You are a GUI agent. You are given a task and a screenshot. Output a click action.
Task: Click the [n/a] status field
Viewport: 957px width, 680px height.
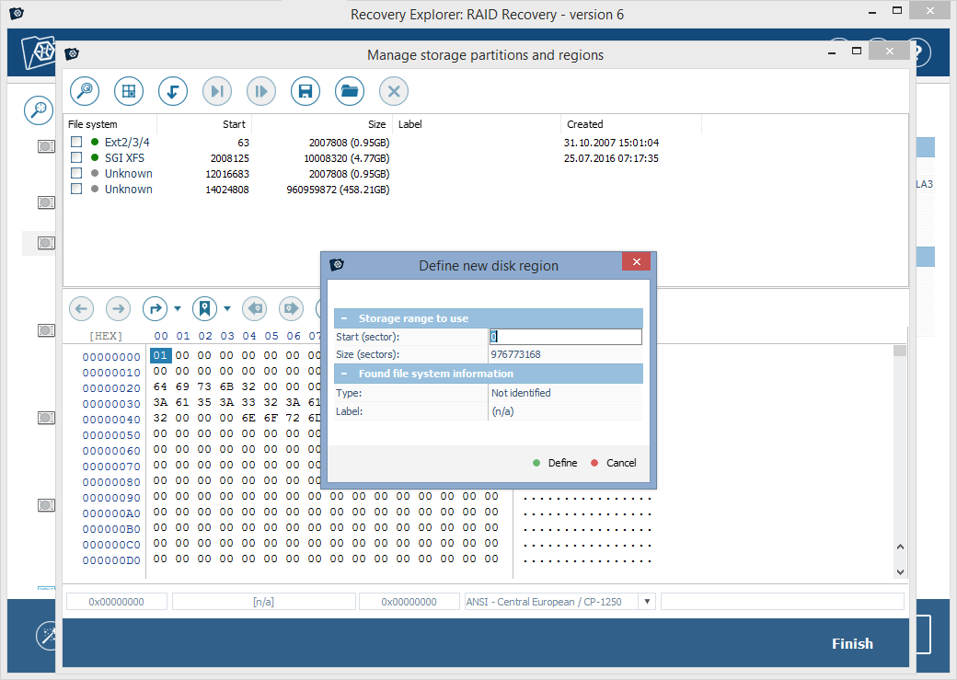tap(264, 602)
